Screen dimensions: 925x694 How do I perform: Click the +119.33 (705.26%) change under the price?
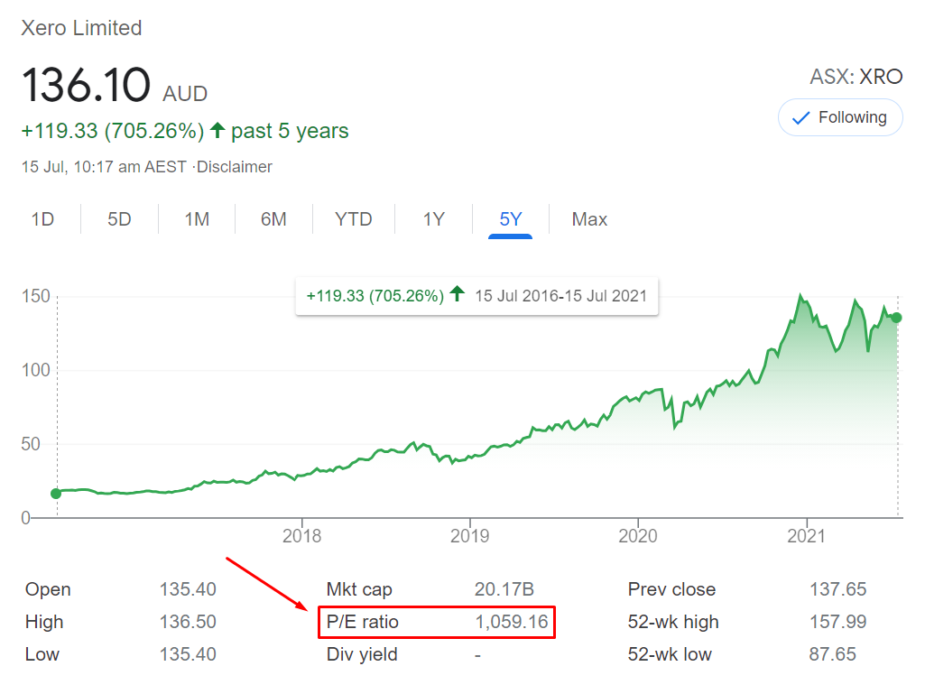tap(113, 131)
